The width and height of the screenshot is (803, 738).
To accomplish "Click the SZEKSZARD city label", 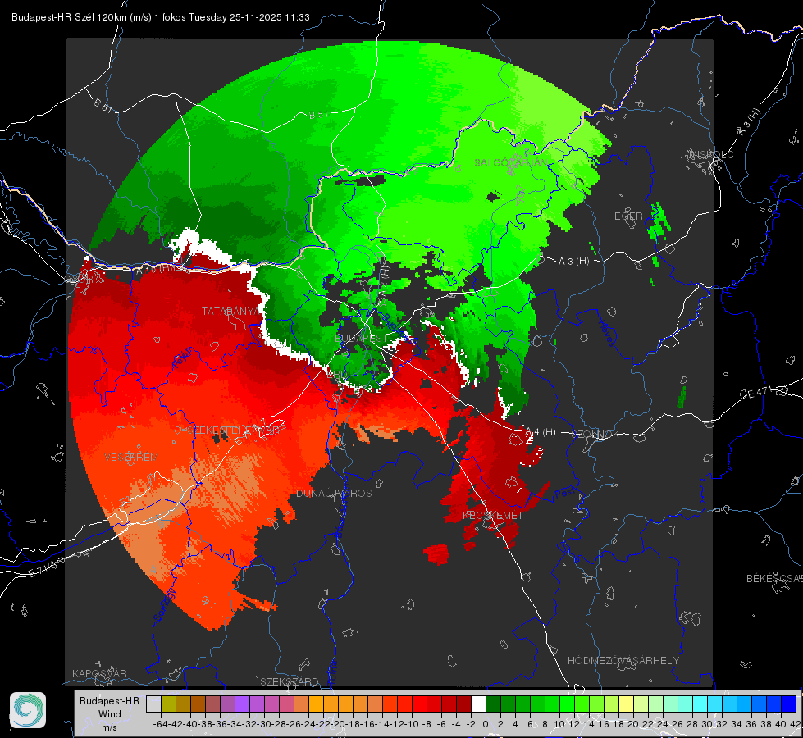I will click(x=290, y=681).
